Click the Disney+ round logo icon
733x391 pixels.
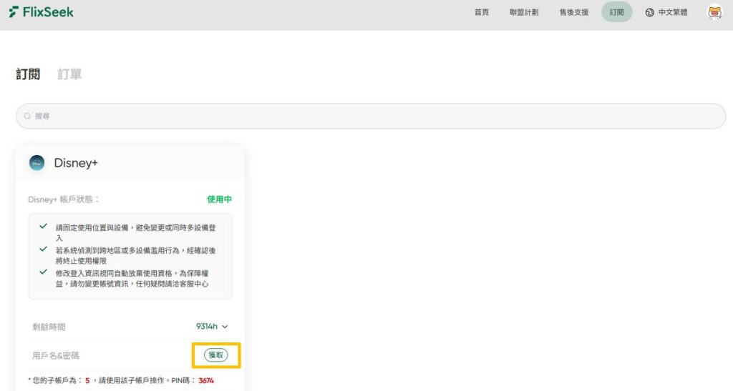click(x=37, y=163)
